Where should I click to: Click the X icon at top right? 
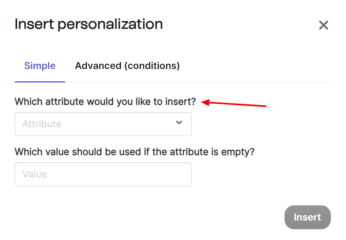pos(323,26)
